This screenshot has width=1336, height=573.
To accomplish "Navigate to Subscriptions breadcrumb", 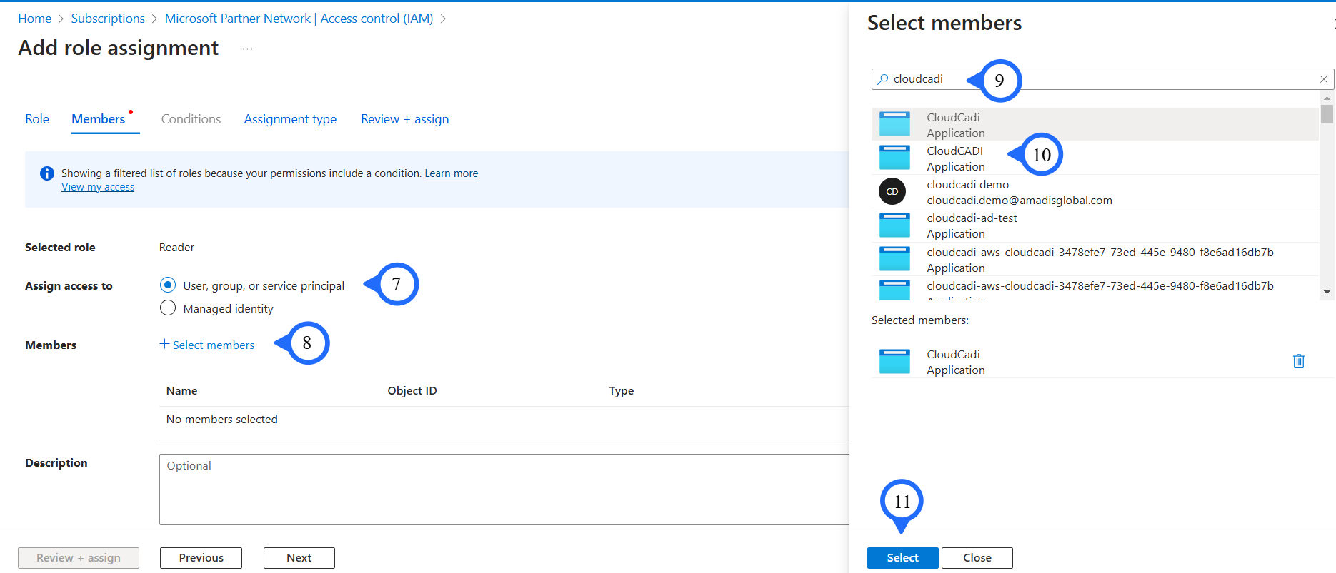I will 108,19.
